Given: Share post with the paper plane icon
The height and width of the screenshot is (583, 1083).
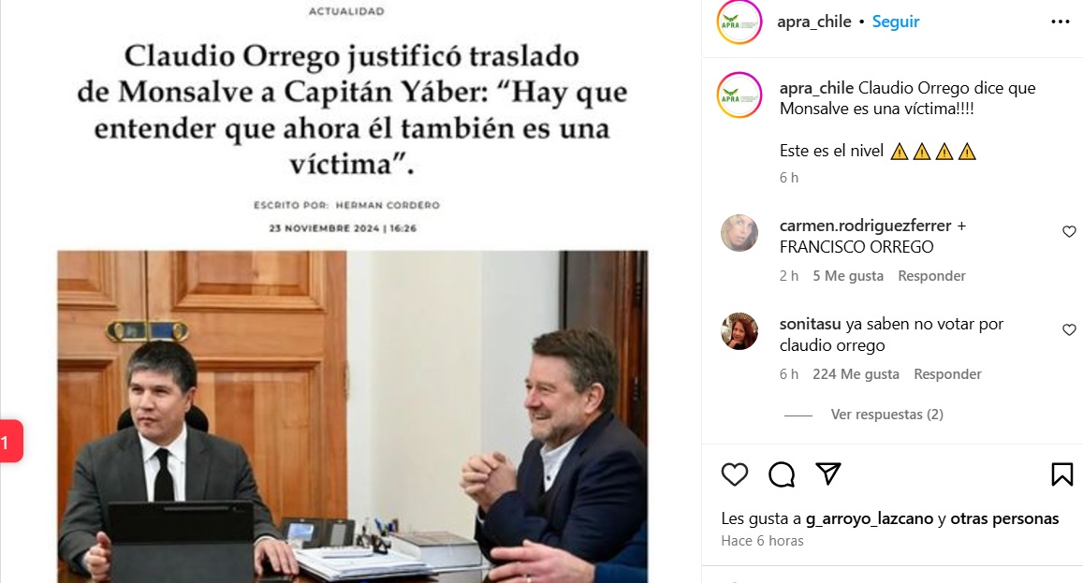Looking at the screenshot, I should tap(828, 474).
